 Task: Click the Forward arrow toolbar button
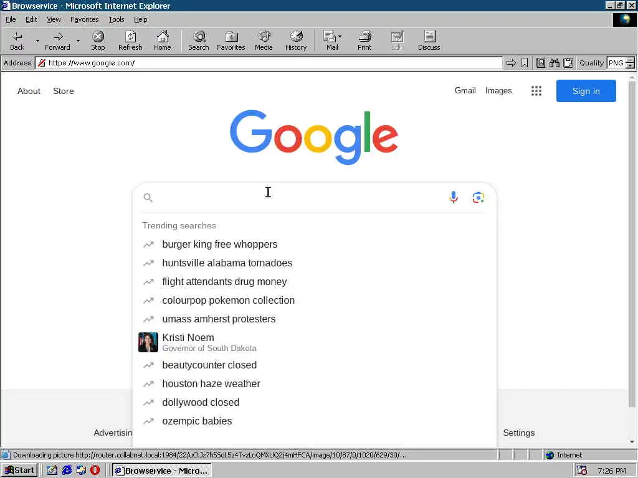[57, 40]
